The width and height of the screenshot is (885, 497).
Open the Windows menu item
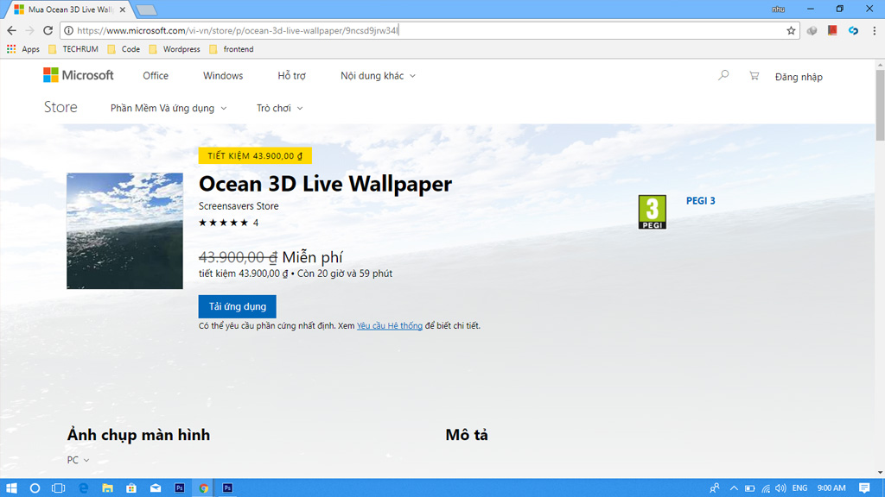(x=223, y=76)
